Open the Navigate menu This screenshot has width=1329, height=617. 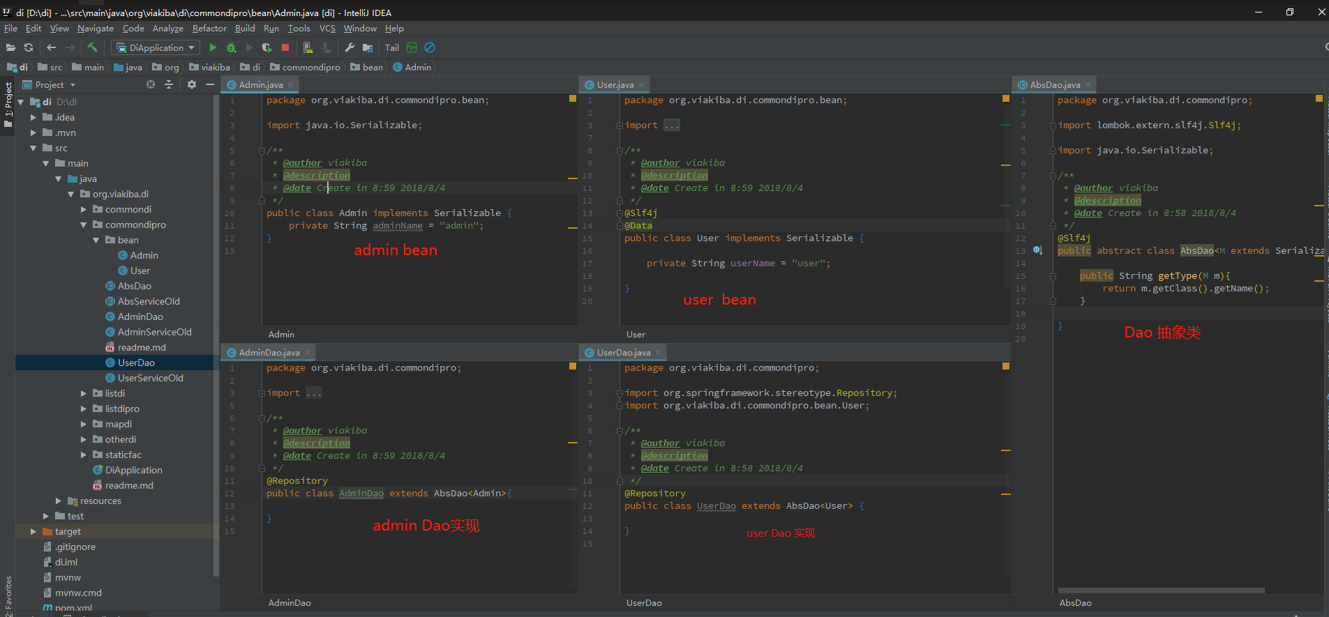click(96, 29)
